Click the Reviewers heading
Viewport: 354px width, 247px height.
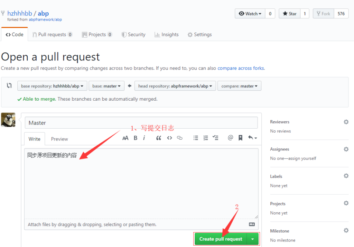(280, 122)
